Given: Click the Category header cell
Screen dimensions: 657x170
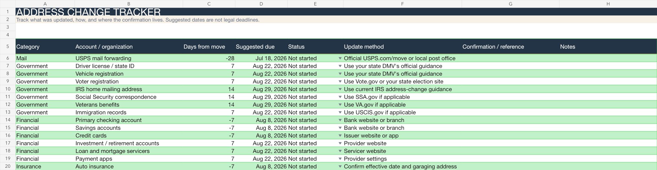Looking at the screenshot, I should click(45, 47).
